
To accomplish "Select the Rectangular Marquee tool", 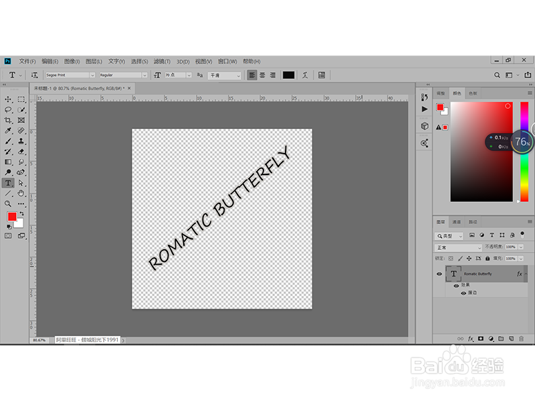I will (x=21, y=99).
